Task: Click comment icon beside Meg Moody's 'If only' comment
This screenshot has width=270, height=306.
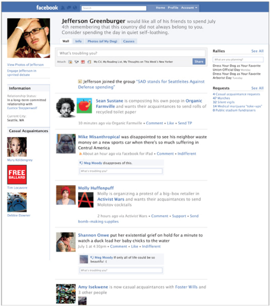Action: pos(92,257)
